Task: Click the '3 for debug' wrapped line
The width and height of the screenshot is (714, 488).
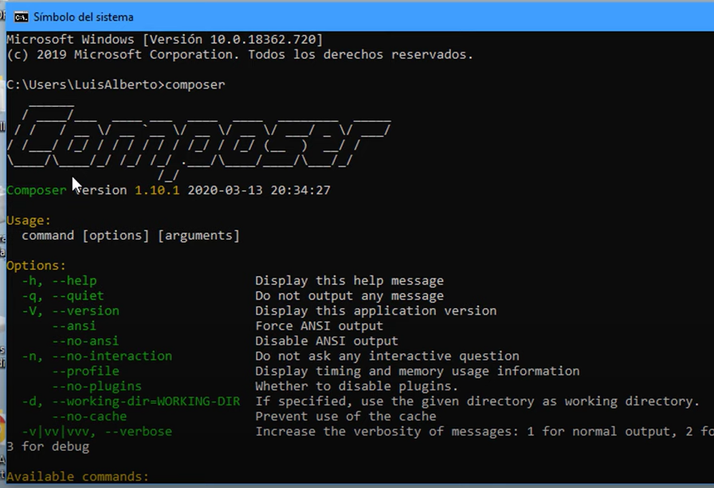Action: [48, 446]
